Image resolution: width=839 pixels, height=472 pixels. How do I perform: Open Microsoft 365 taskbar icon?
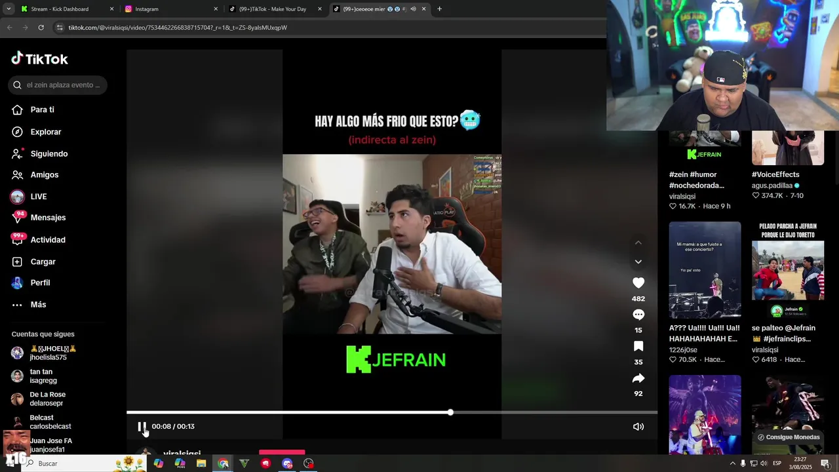pos(180,463)
